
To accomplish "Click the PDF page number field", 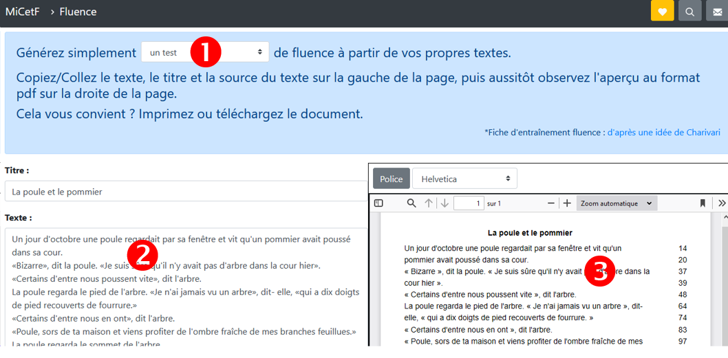I will point(469,203).
